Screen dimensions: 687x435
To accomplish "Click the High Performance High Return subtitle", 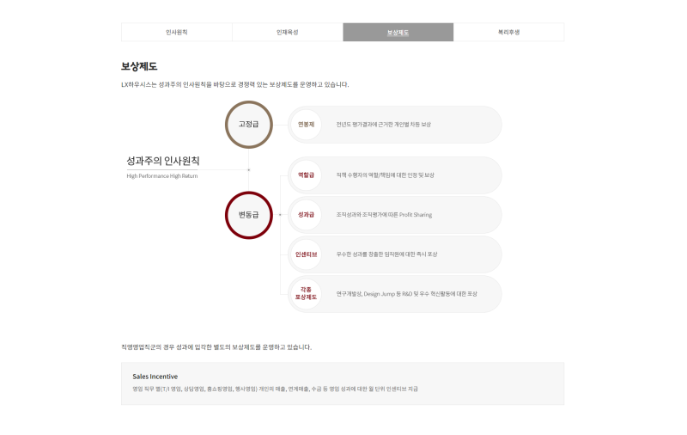I will pyautogui.click(x=162, y=176).
